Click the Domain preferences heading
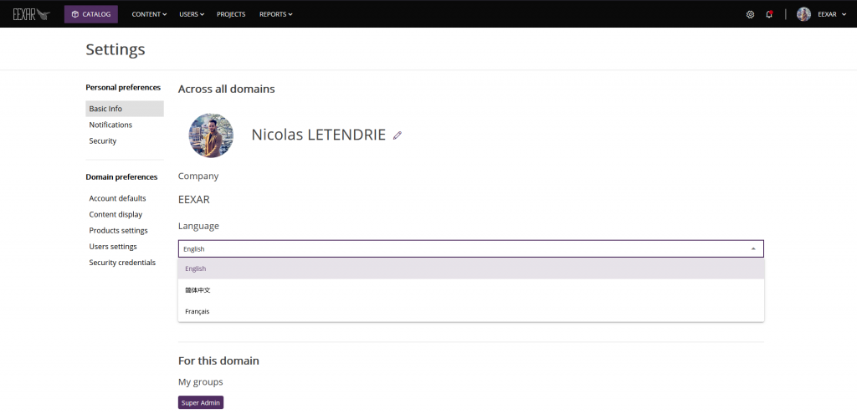The height and width of the screenshot is (414, 857). click(121, 177)
